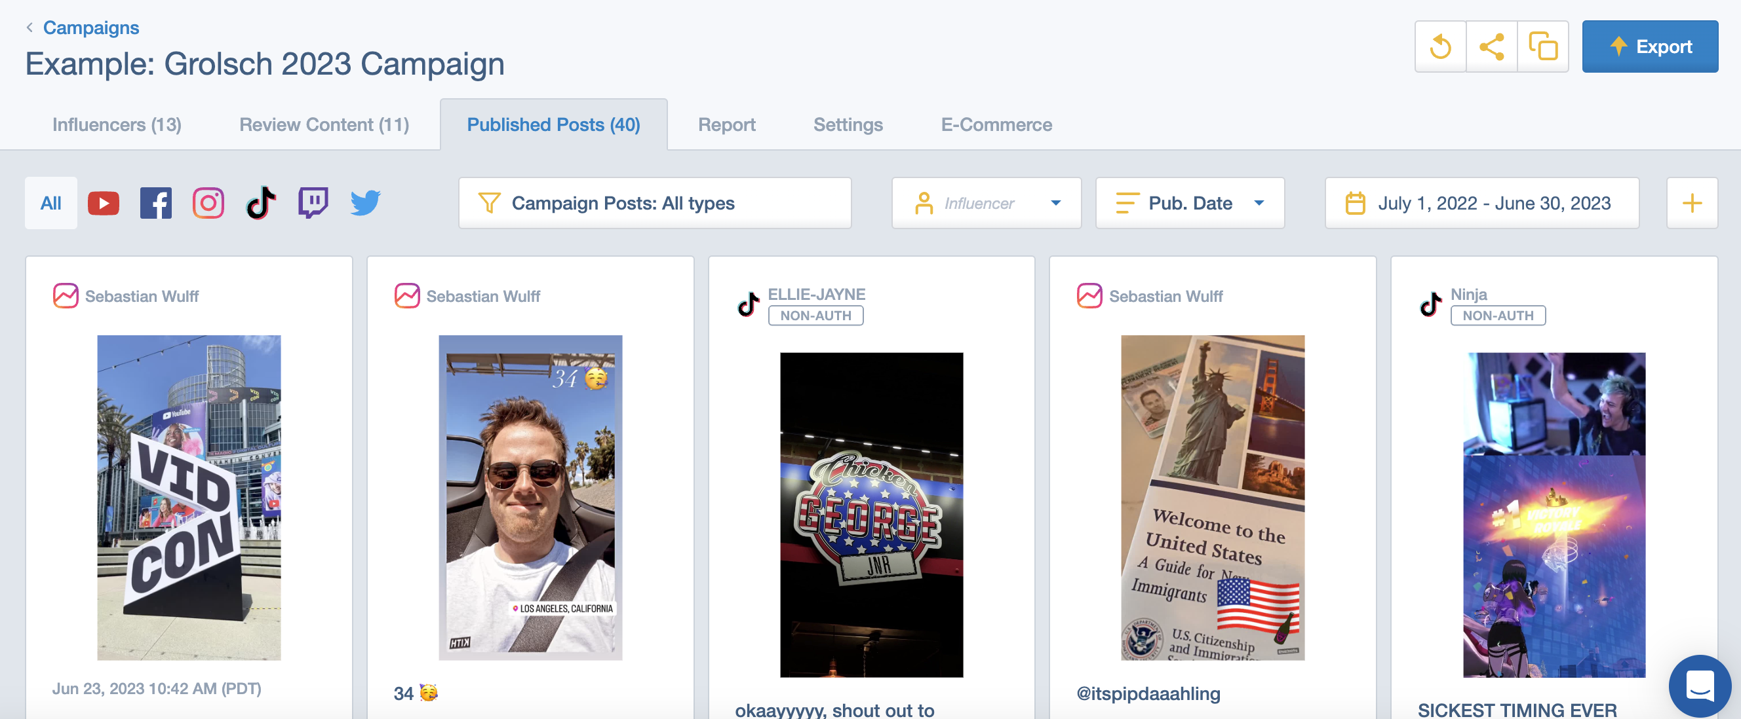Select the Published Posts (40) tab

(x=553, y=125)
